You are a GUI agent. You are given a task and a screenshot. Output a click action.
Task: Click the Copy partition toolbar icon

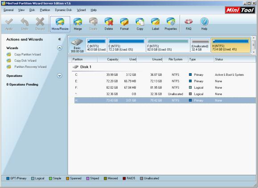point(140,21)
